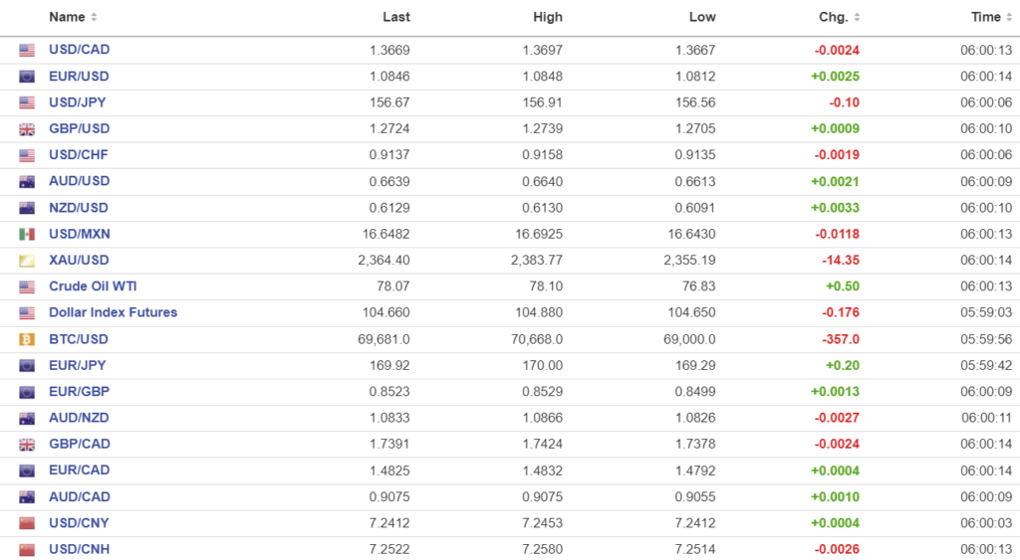Click the Low column header

coord(702,17)
